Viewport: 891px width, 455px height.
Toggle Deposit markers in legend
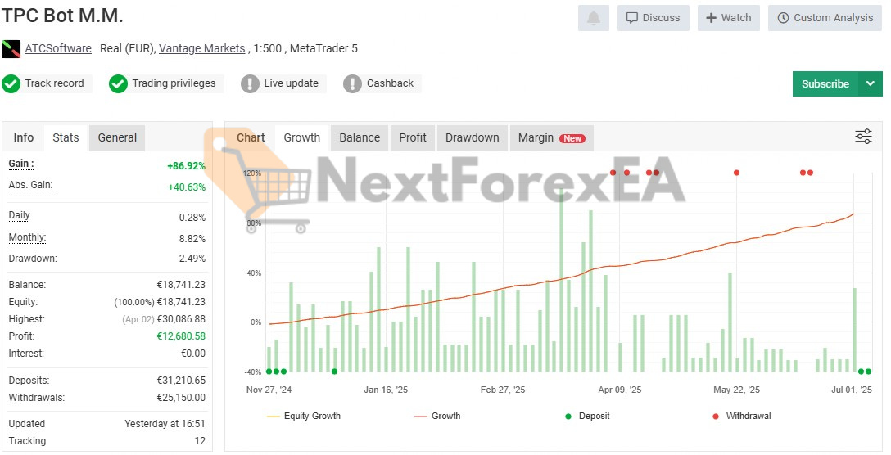point(587,416)
